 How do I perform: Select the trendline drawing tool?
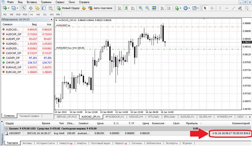234,8
